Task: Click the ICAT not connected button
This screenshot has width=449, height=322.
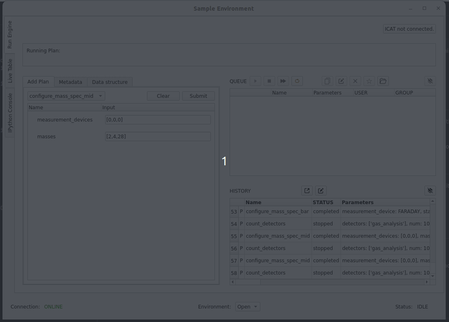Action: tap(409, 29)
